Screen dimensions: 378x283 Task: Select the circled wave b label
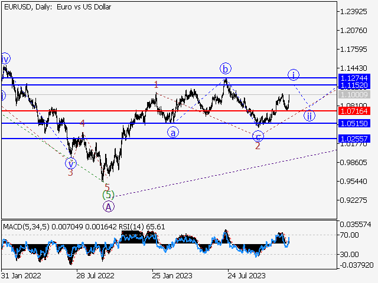[226, 69]
